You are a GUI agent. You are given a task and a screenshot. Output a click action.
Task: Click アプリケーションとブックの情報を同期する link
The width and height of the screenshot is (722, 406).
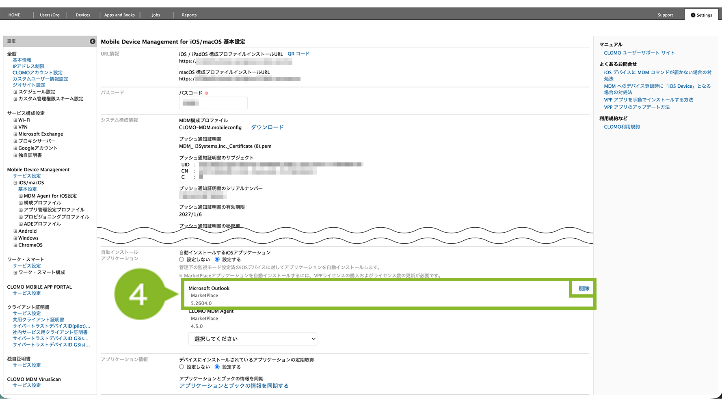(234, 386)
